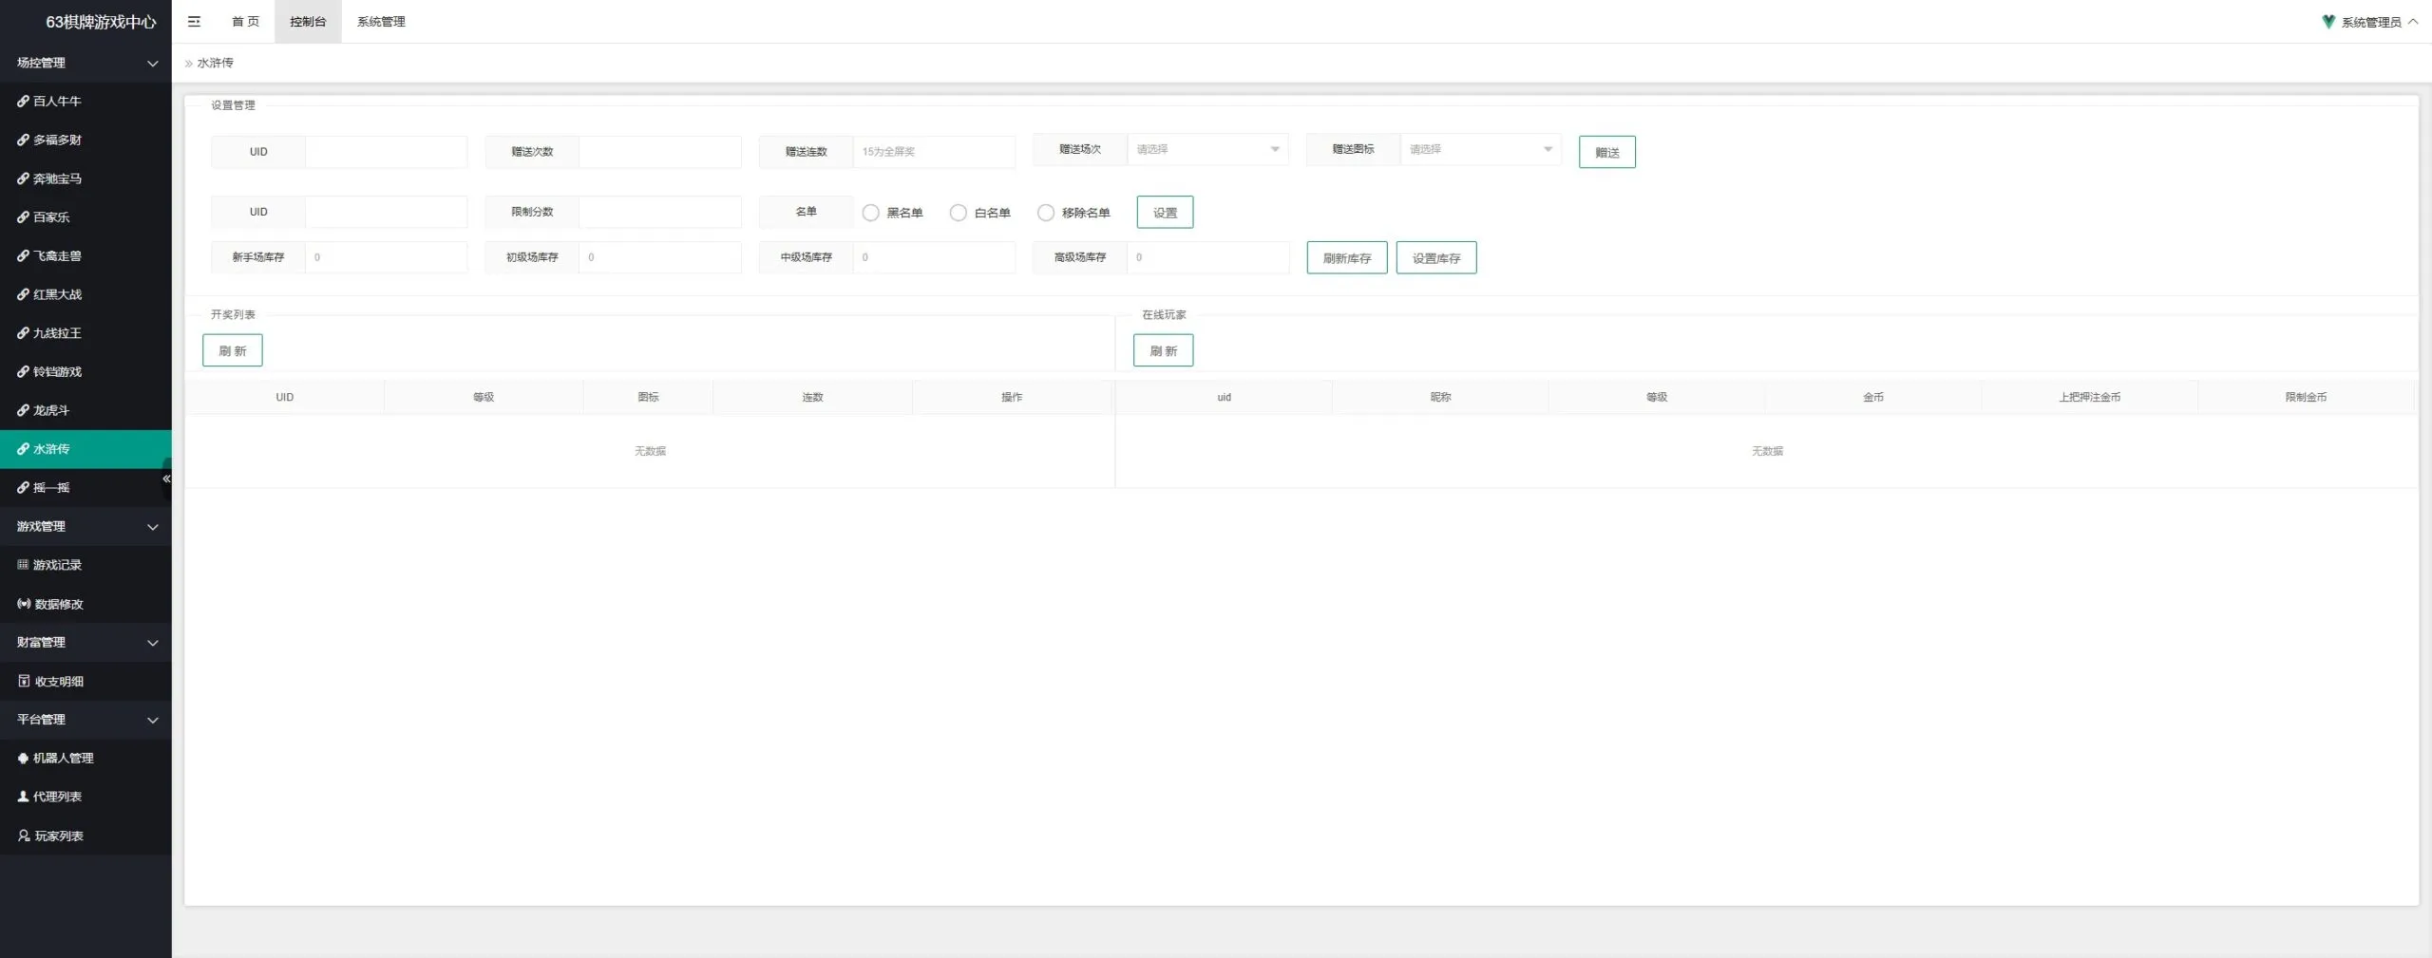This screenshot has height=958, width=2432.
Task: Switch to the 系统管理 tab
Action: coord(381,21)
